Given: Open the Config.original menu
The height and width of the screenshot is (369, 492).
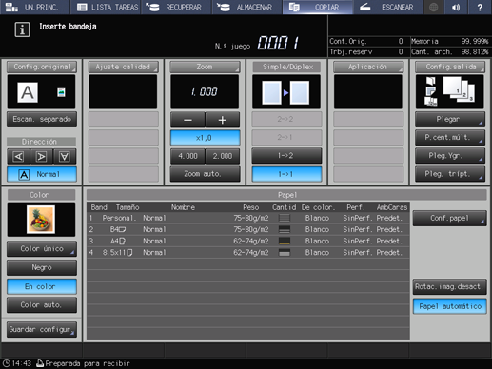Looking at the screenshot, I should coord(42,67).
